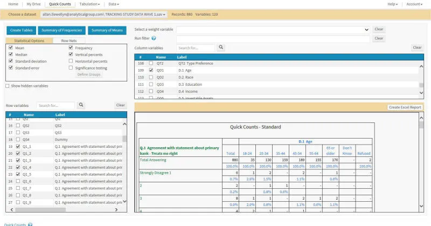The height and width of the screenshot is (226, 431).
Task: Toggle the Median checkbox
Action: [10, 54]
